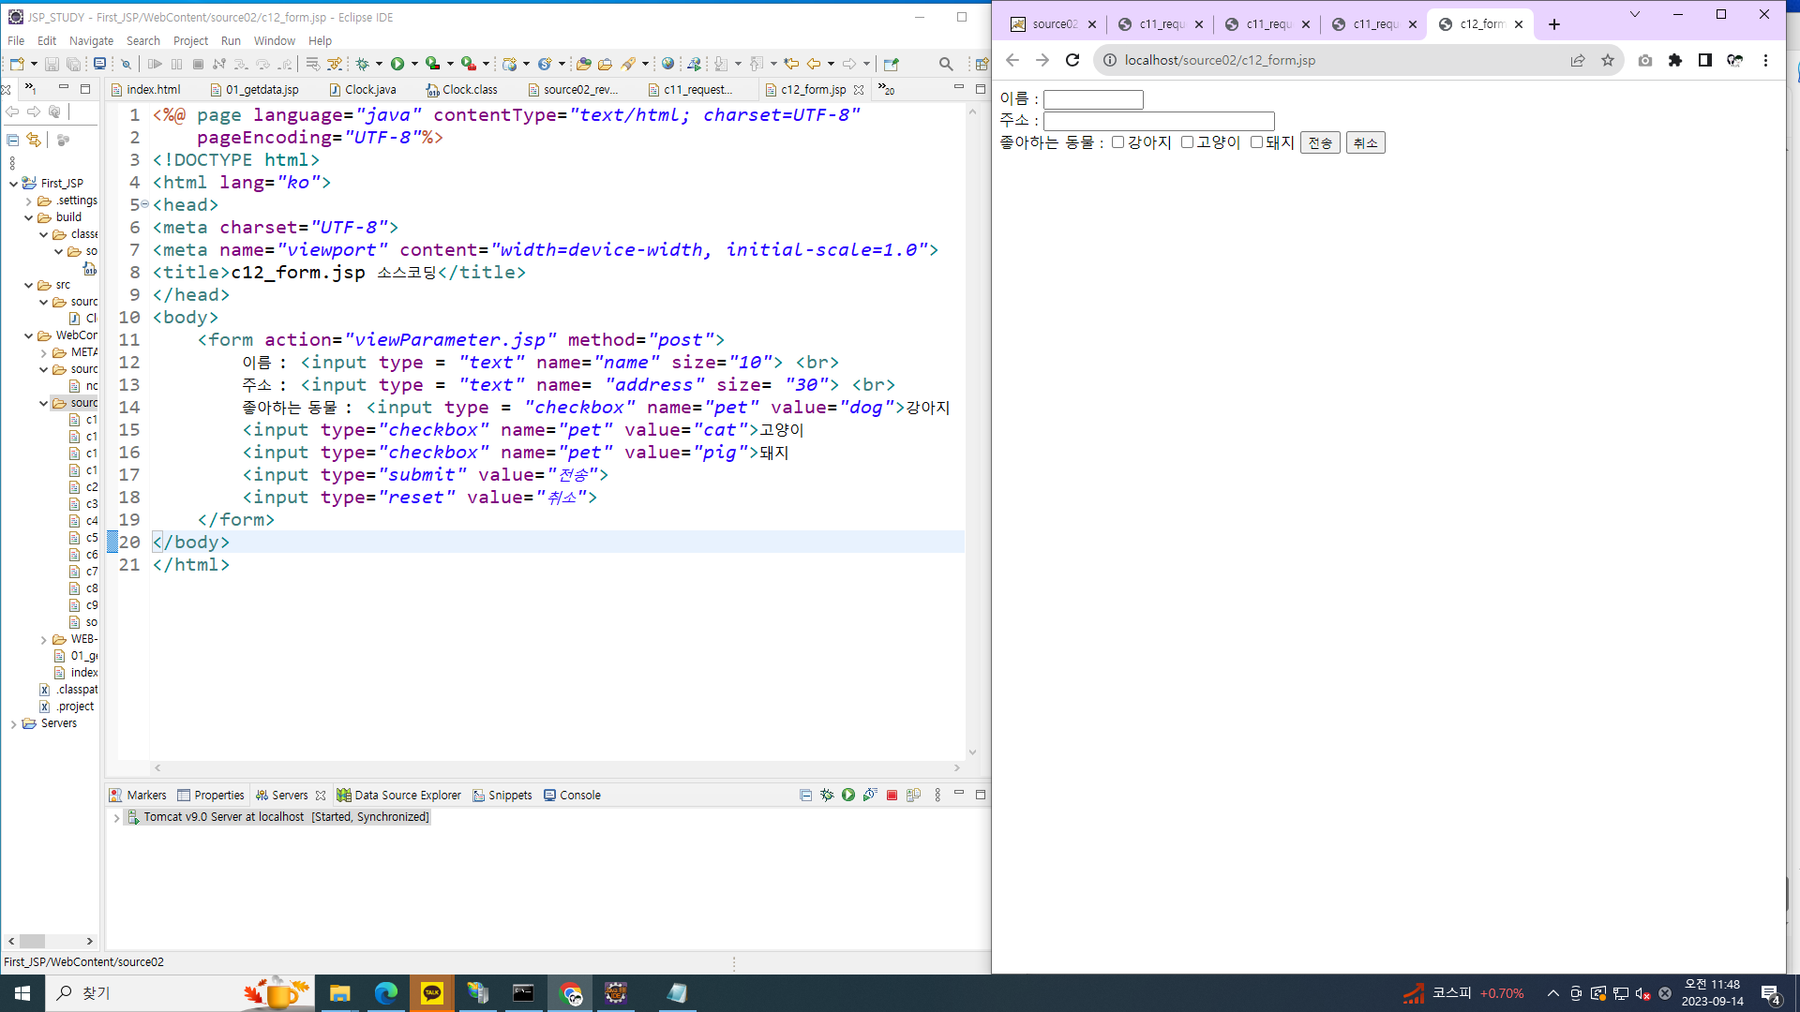Expand the Servers project in explorer
The width and height of the screenshot is (1800, 1012).
pyautogui.click(x=13, y=724)
